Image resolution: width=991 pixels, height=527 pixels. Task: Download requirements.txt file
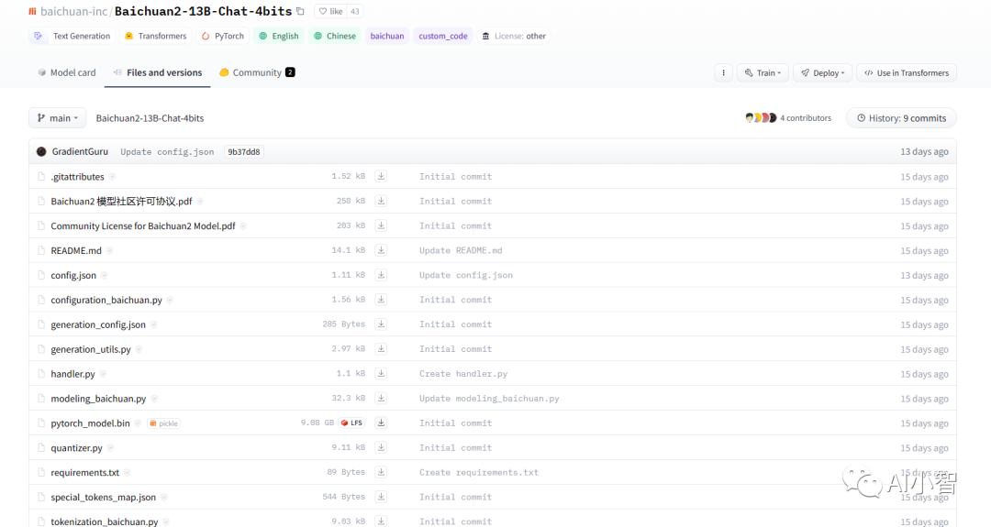click(x=381, y=472)
